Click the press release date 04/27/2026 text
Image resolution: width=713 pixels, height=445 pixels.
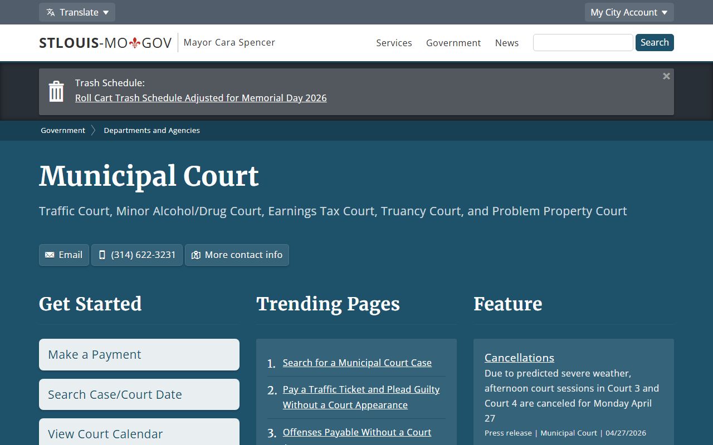(626, 433)
